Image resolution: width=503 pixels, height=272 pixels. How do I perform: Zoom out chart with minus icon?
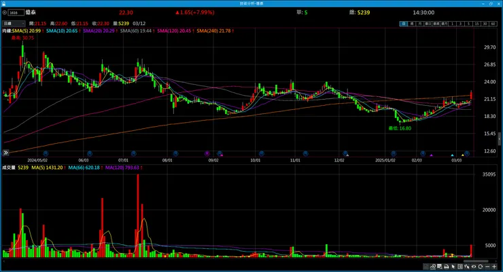tap(487, 267)
